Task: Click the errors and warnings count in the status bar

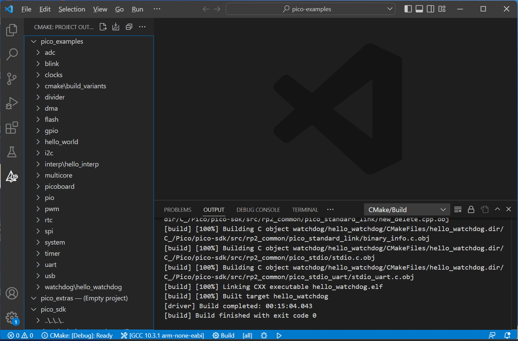Action: 20,335
